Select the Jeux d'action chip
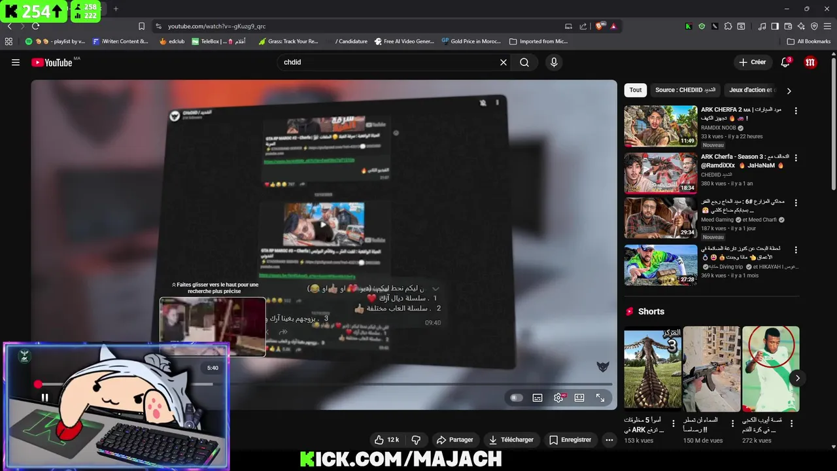Screen dimensions: 837x471 751,90
